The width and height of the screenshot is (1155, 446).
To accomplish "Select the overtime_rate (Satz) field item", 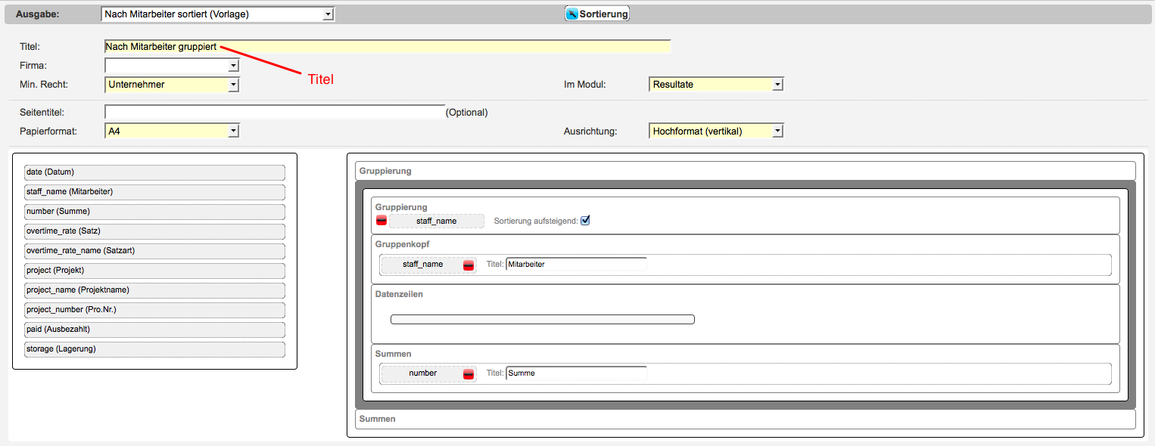I will tap(154, 231).
